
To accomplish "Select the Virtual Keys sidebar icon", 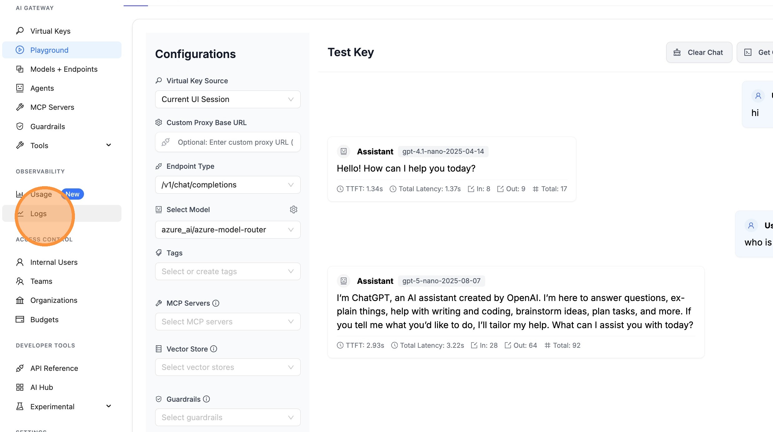I will click(x=20, y=31).
